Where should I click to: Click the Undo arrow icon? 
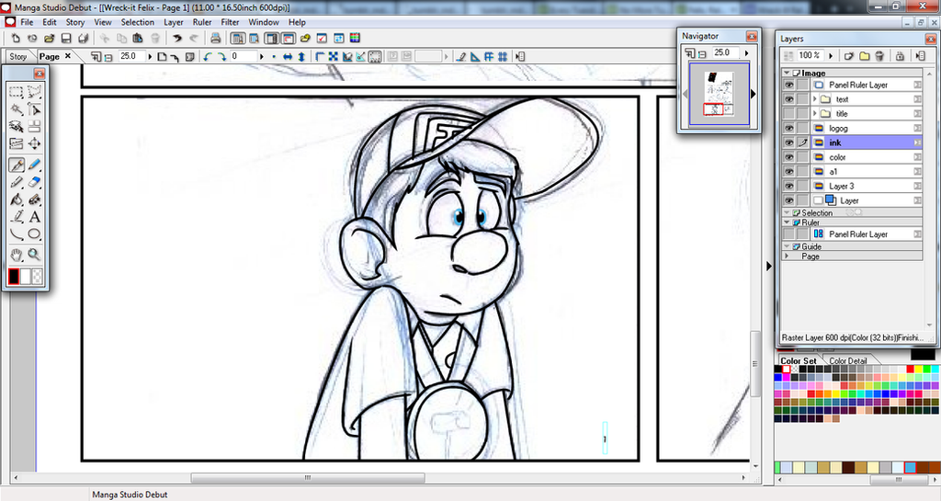177,39
